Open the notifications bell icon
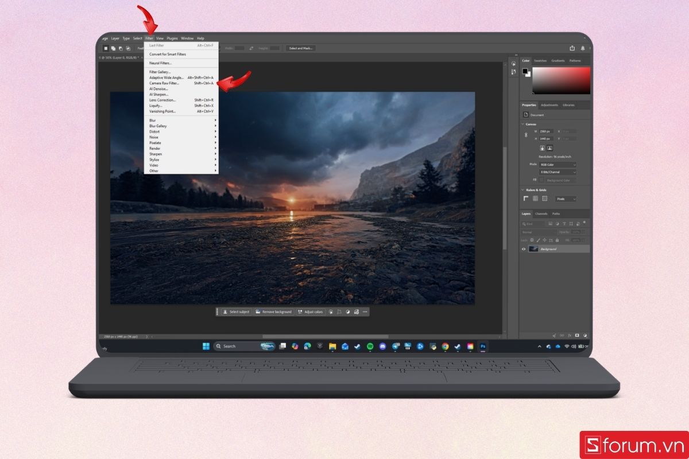Viewport: 689px width, 459px height. coord(583,48)
